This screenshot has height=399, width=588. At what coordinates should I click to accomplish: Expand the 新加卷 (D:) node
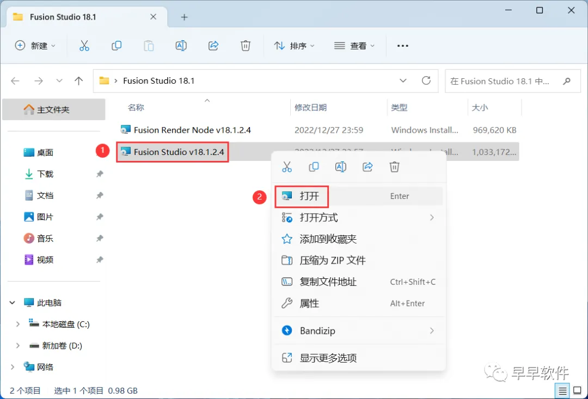(x=17, y=346)
